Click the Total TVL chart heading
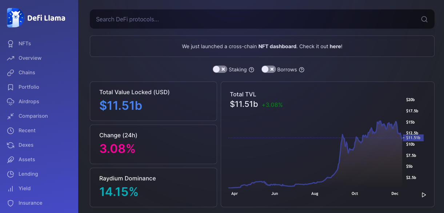444x213 pixels. click(243, 95)
